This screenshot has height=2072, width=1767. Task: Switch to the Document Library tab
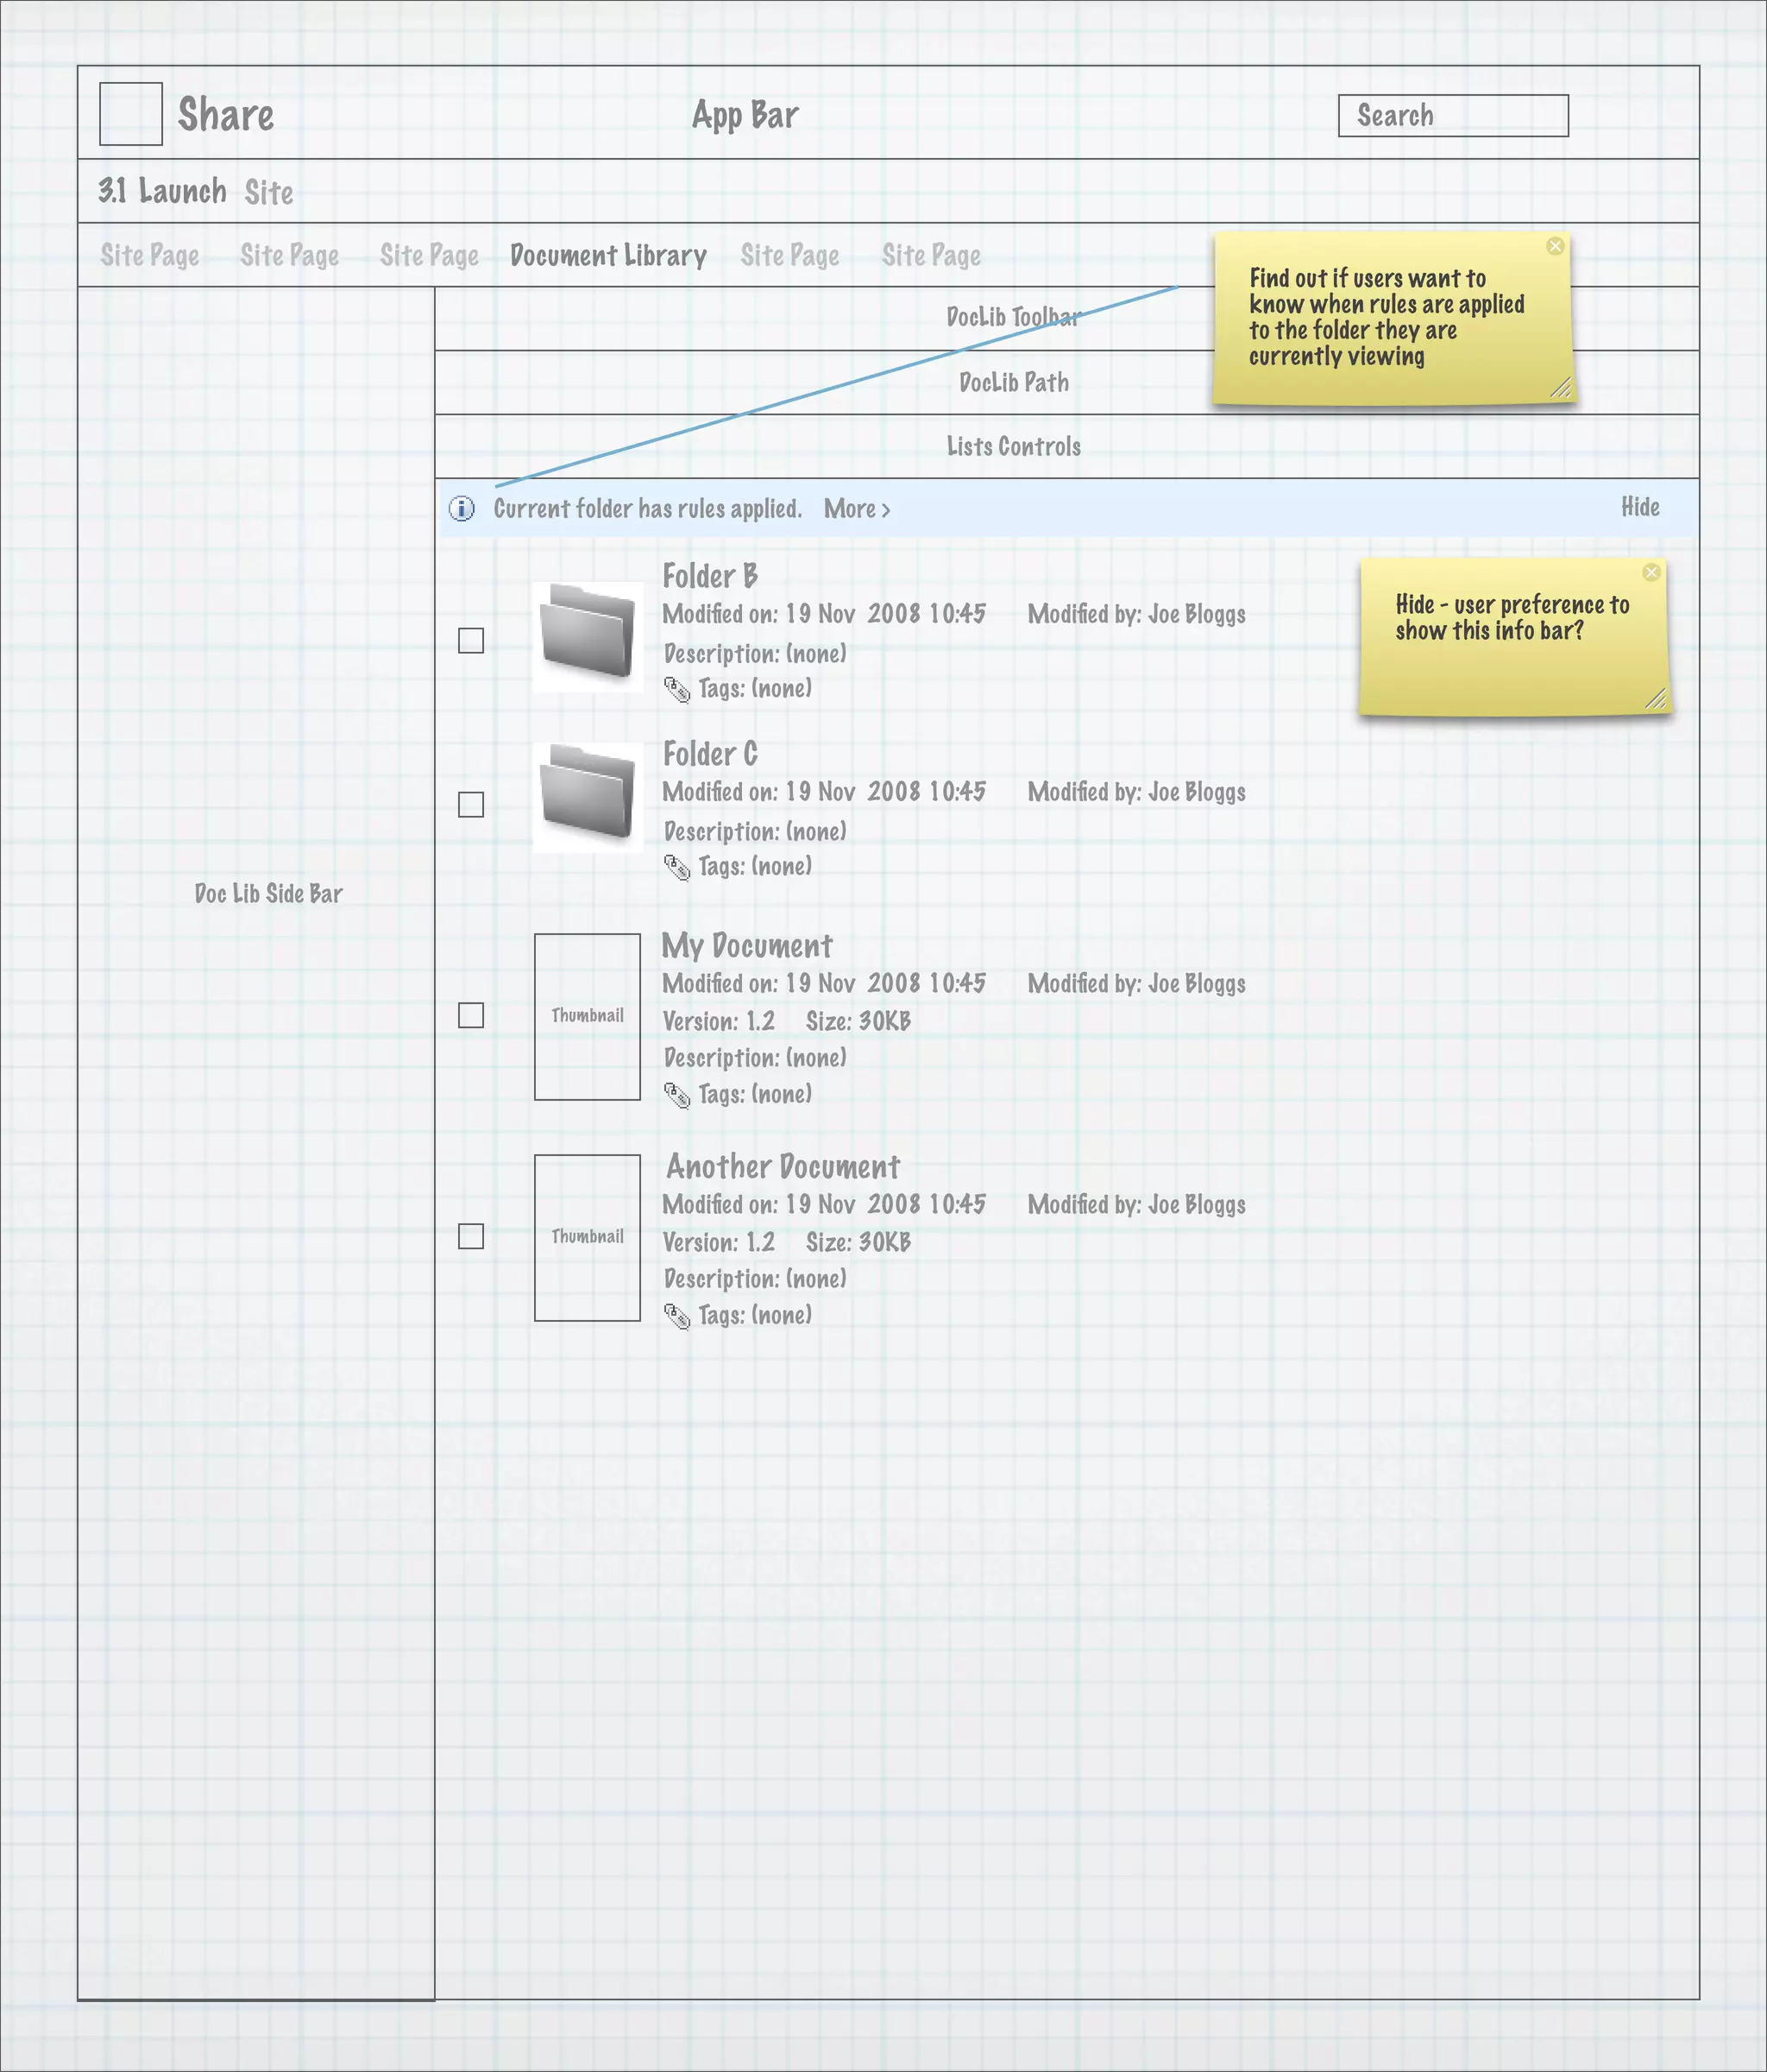pyautogui.click(x=607, y=256)
